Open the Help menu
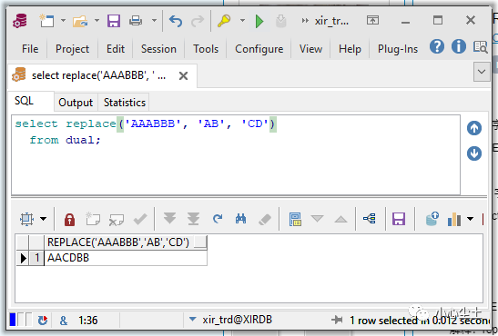The width and height of the screenshot is (498, 336). (350, 49)
